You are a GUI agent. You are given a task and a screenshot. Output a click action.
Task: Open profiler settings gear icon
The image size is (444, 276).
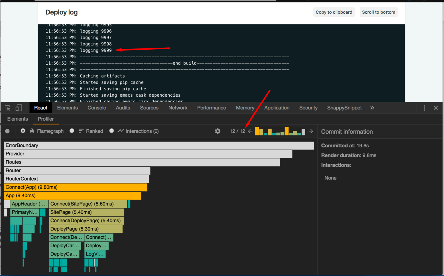[218, 131]
